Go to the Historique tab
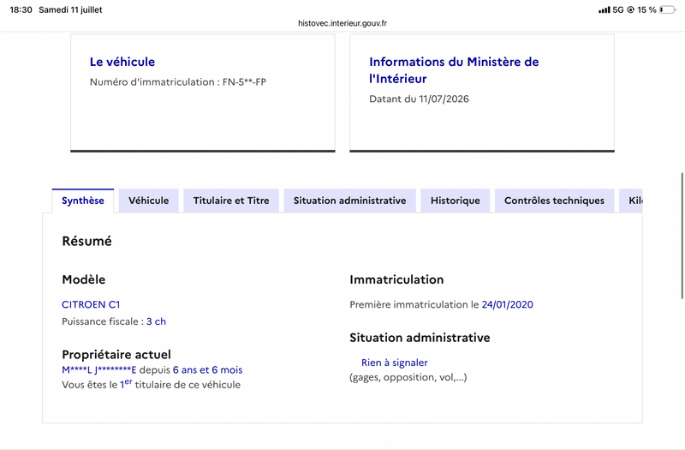 coord(456,201)
